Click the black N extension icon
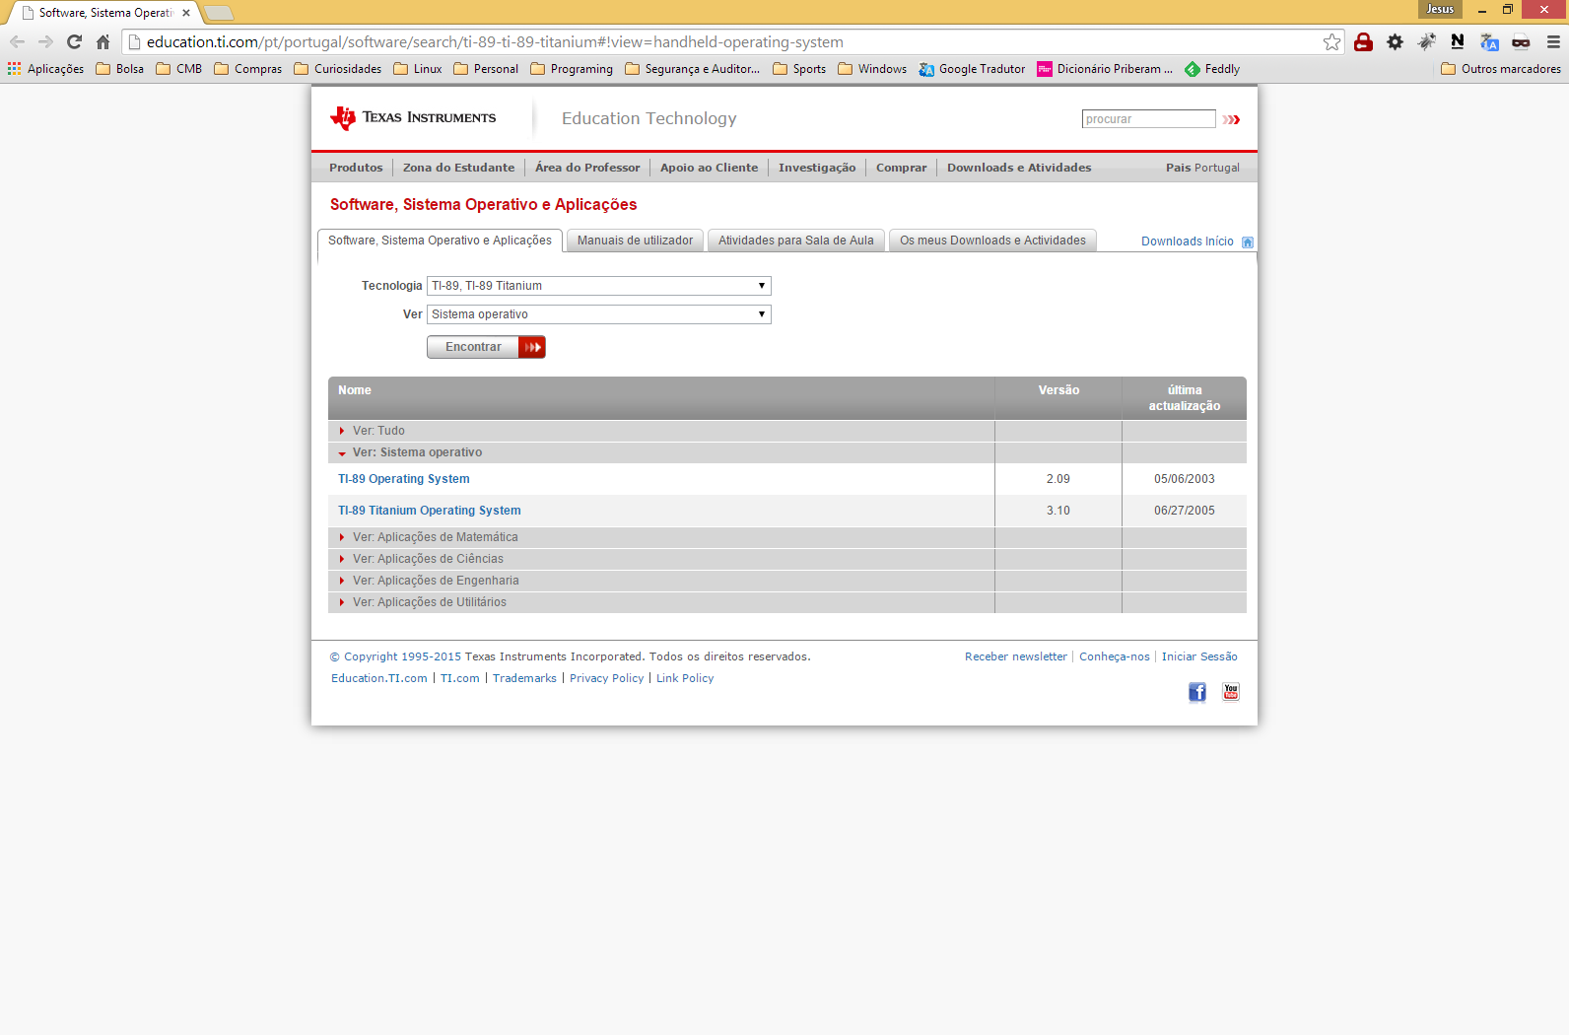The image size is (1569, 1035). click(1458, 41)
